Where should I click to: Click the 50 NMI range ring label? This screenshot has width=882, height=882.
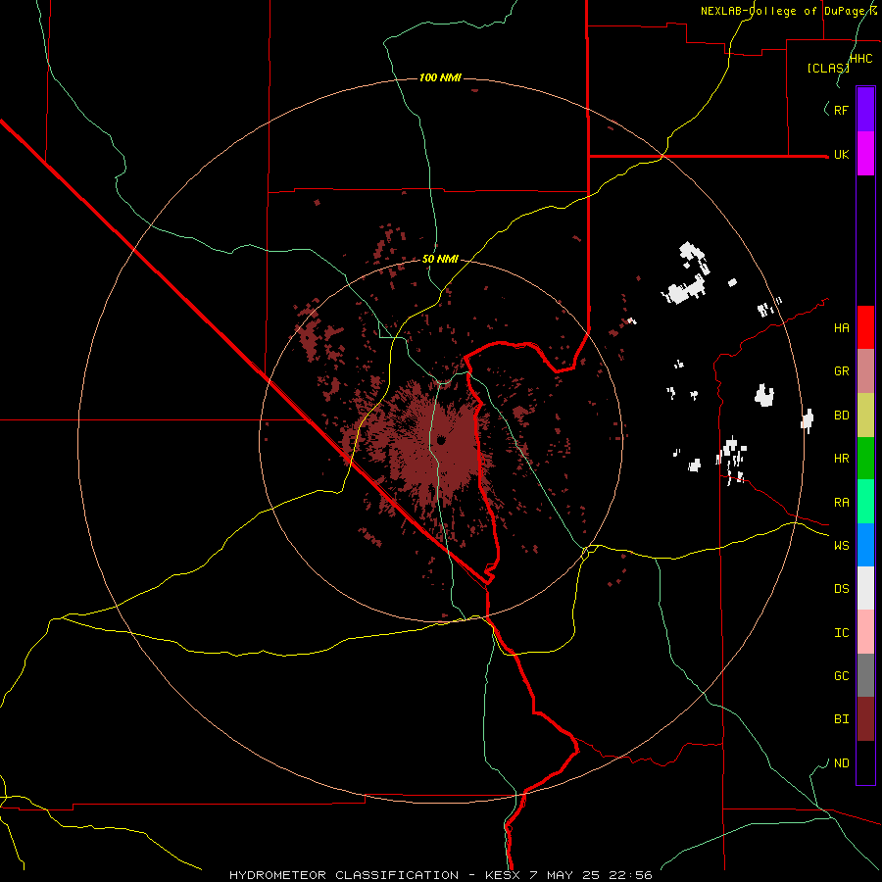coord(440,259)
